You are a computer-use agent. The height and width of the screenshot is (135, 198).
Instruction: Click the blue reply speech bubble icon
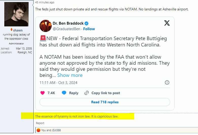[x=64, y=93]
